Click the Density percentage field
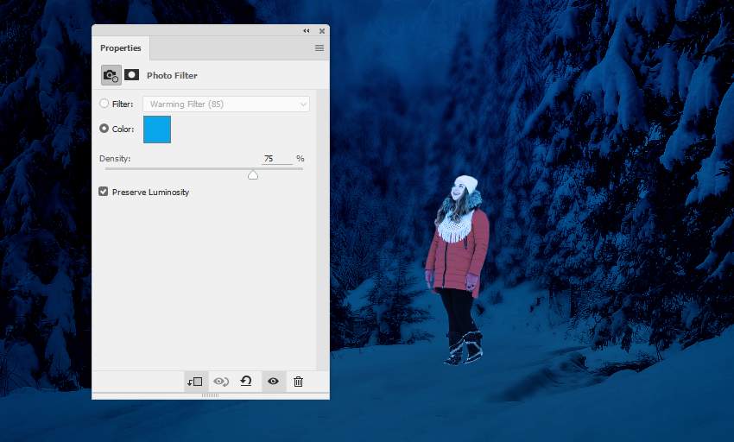The image size is (734, 442). pos(276,159)
